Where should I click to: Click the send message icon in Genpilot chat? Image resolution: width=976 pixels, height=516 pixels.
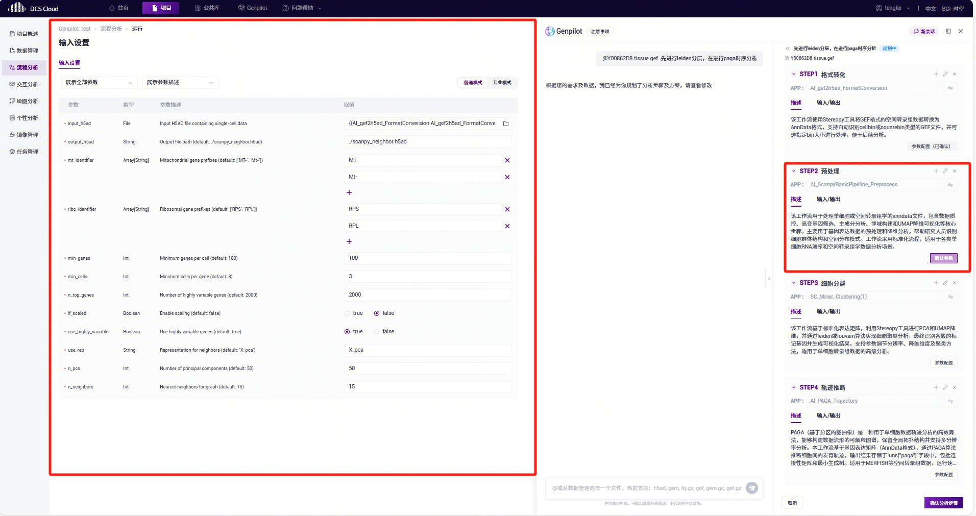(x=752, y=488)
